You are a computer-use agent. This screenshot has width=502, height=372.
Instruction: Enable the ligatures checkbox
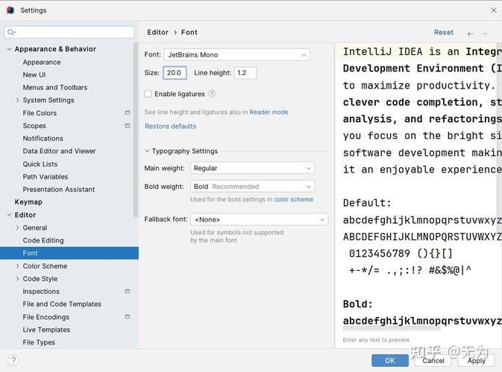tap(148, 94)
